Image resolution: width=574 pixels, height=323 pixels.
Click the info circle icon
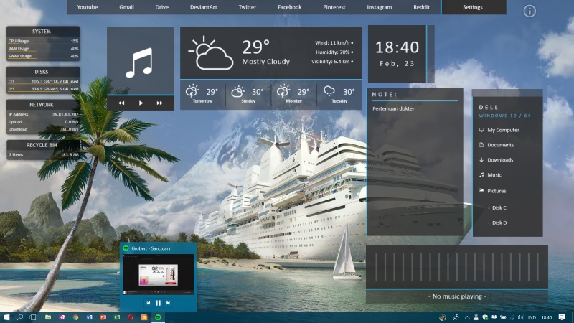pos(530,11)
